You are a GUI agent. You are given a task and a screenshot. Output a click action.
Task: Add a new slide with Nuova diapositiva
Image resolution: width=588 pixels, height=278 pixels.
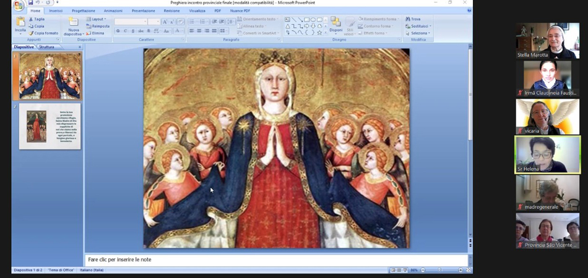[x=74, y=26]
